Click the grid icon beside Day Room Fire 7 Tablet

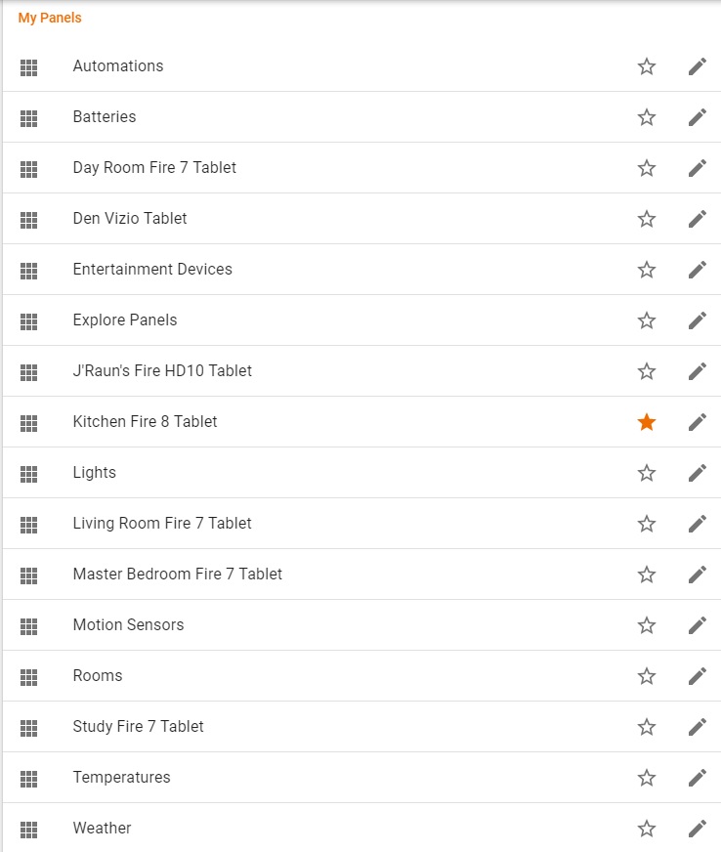point(29,168)
